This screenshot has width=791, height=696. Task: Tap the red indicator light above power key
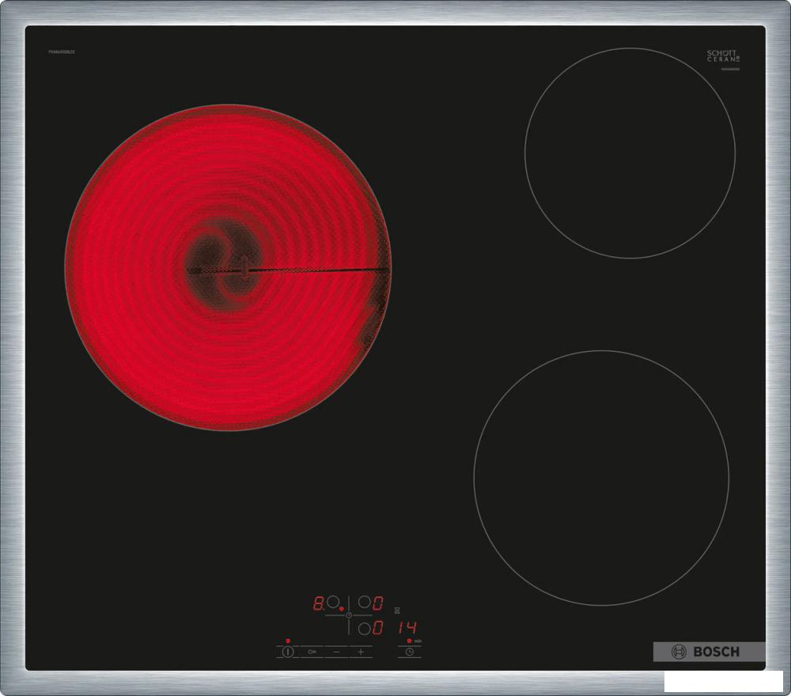[x=288, y=640]
